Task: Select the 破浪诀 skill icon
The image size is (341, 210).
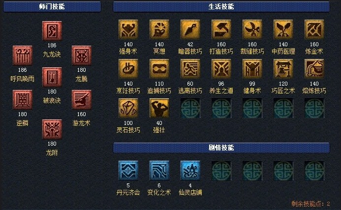Action: click(x=52, y=77)
